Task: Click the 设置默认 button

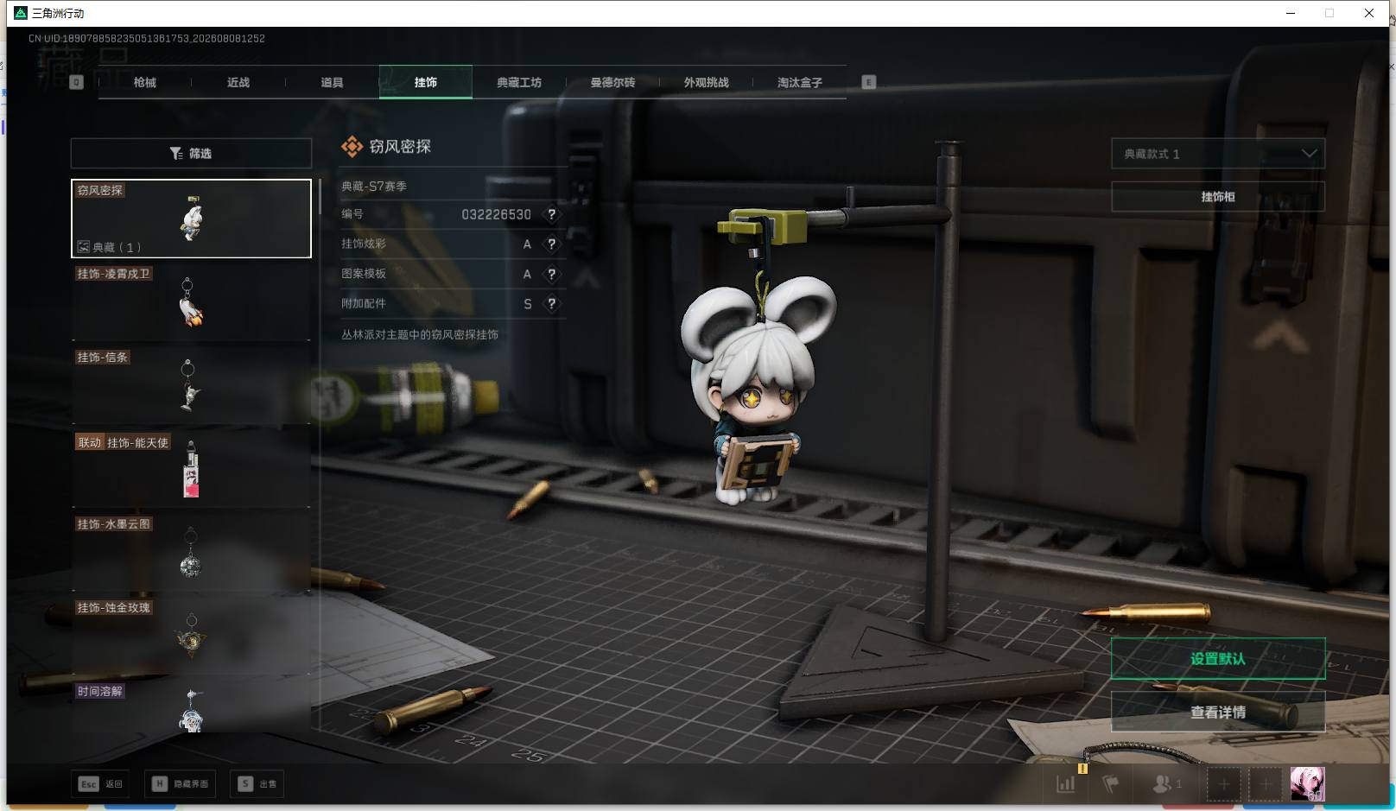Action: coord(1218,659)
